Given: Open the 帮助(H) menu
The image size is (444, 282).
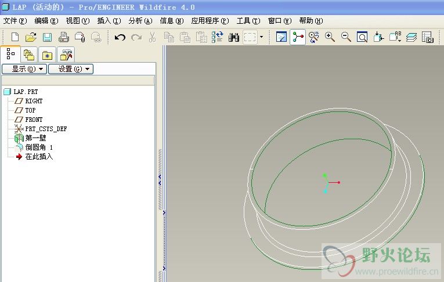Looking at the screenshot, I should 311,21.
